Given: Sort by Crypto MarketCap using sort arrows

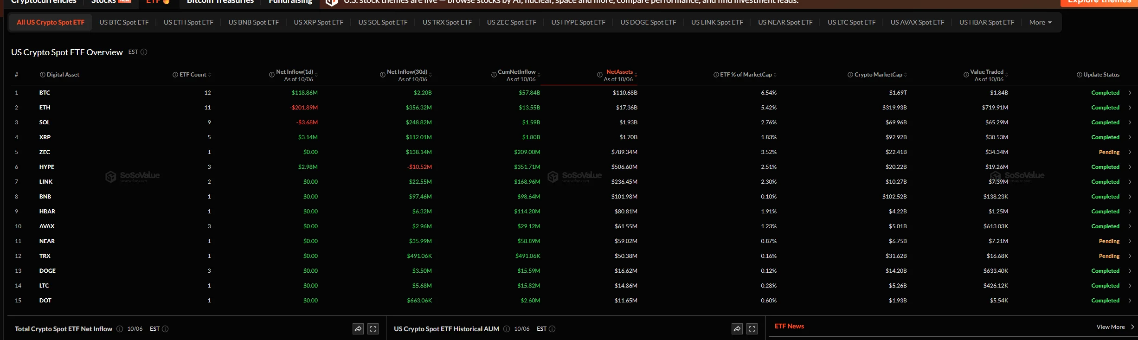Looking at the screenshot, I should tap(906, 75).
